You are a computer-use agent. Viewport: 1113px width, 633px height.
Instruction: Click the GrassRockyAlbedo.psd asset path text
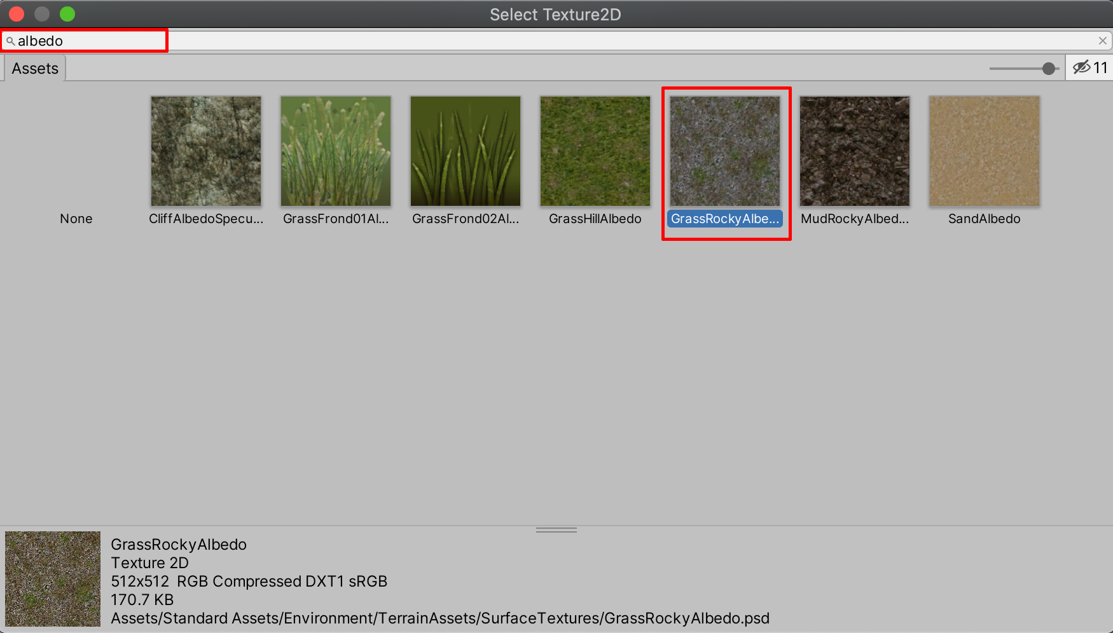click(440, 618)
